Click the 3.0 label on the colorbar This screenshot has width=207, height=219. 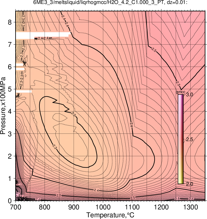[x=190, y=95]
